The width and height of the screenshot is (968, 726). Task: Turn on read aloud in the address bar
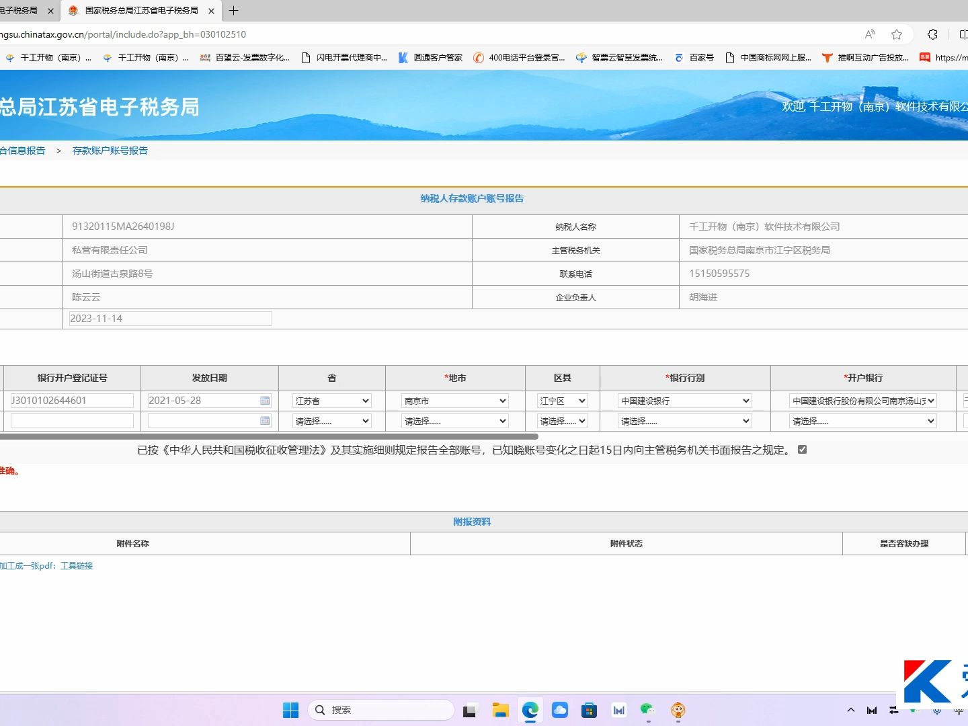click(x=870, y=34)
